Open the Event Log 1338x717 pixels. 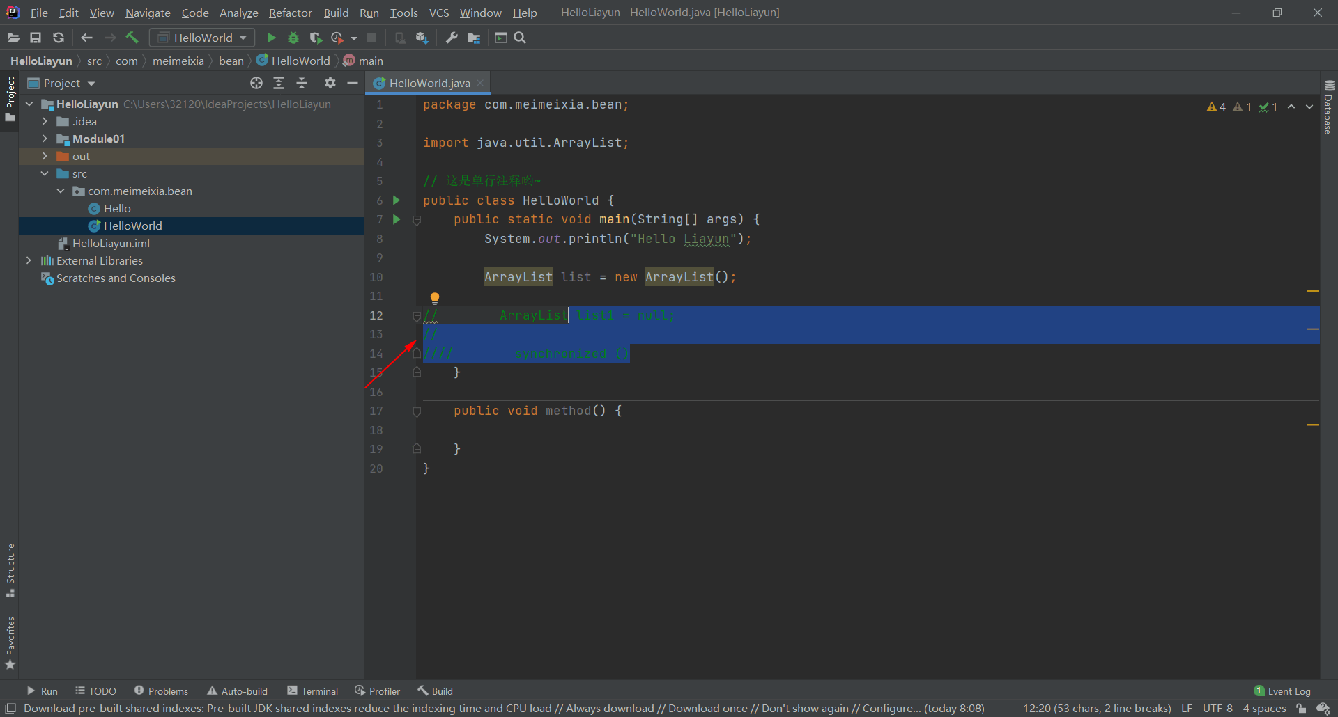coord(1282,691)
